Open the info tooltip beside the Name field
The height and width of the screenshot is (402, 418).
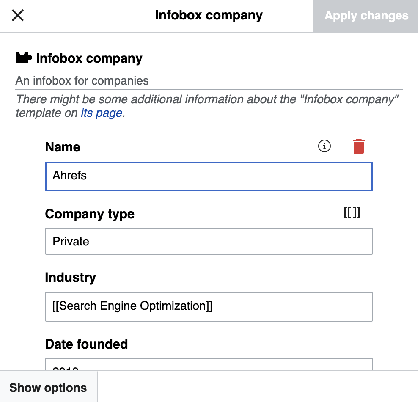point(324,146)
